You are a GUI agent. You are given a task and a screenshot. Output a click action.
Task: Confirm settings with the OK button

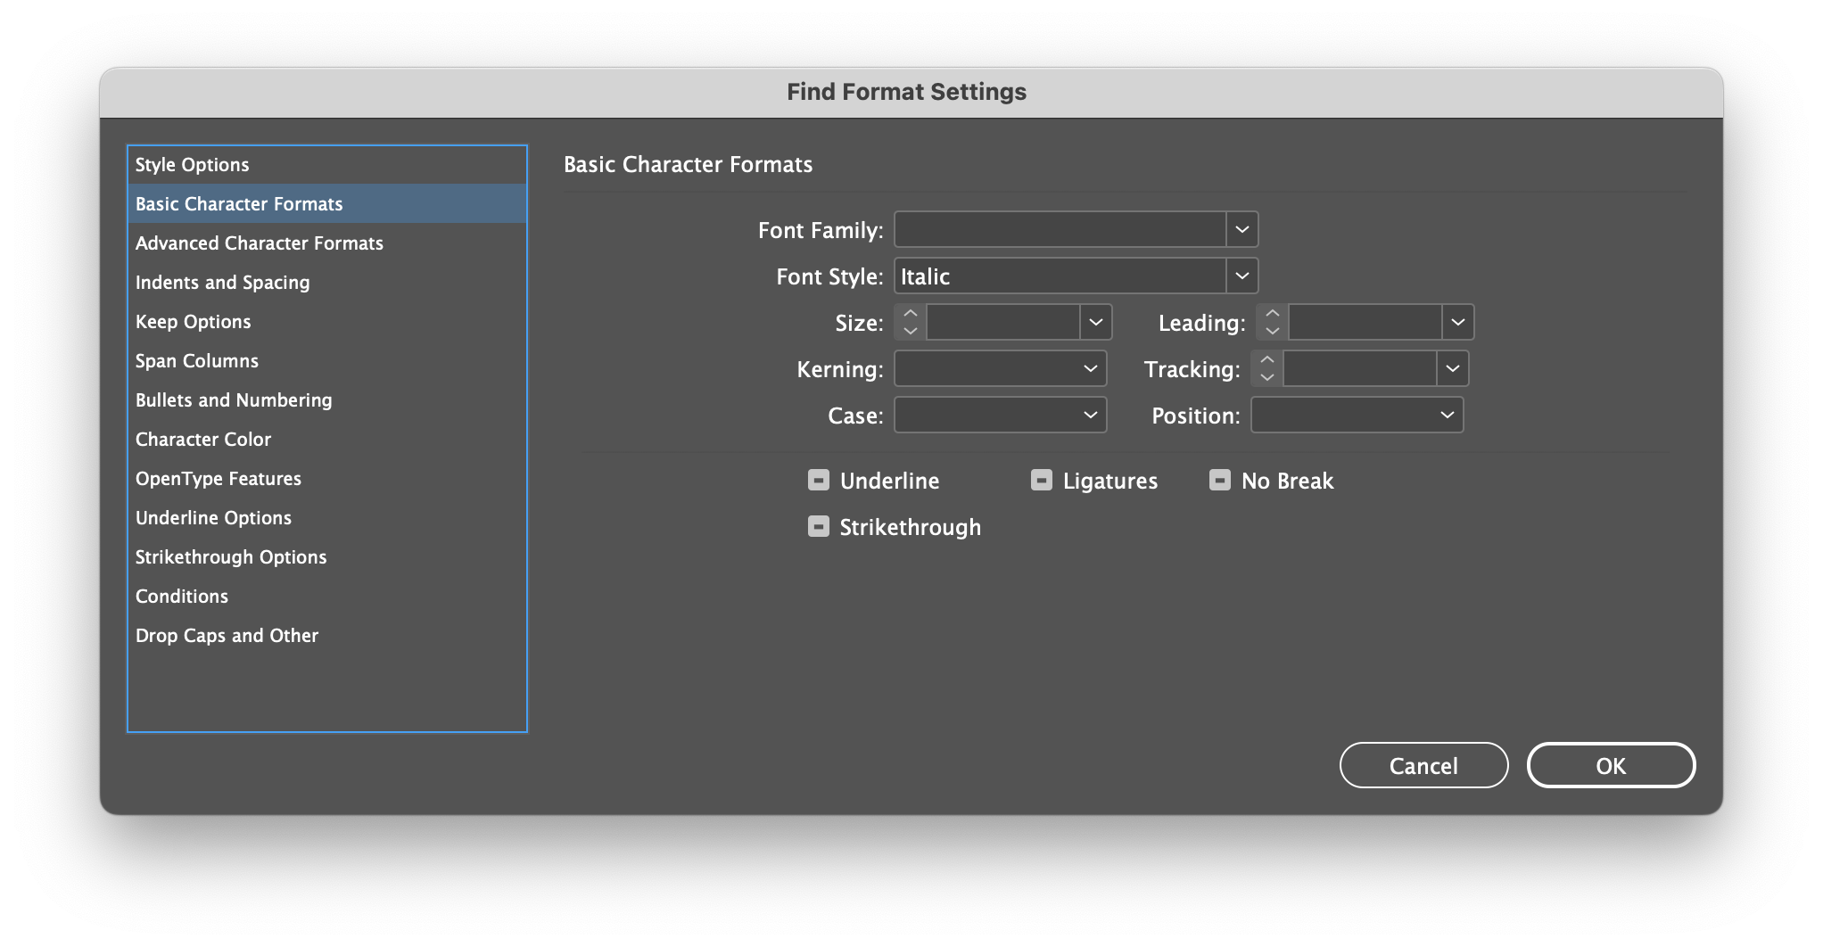1611,765
